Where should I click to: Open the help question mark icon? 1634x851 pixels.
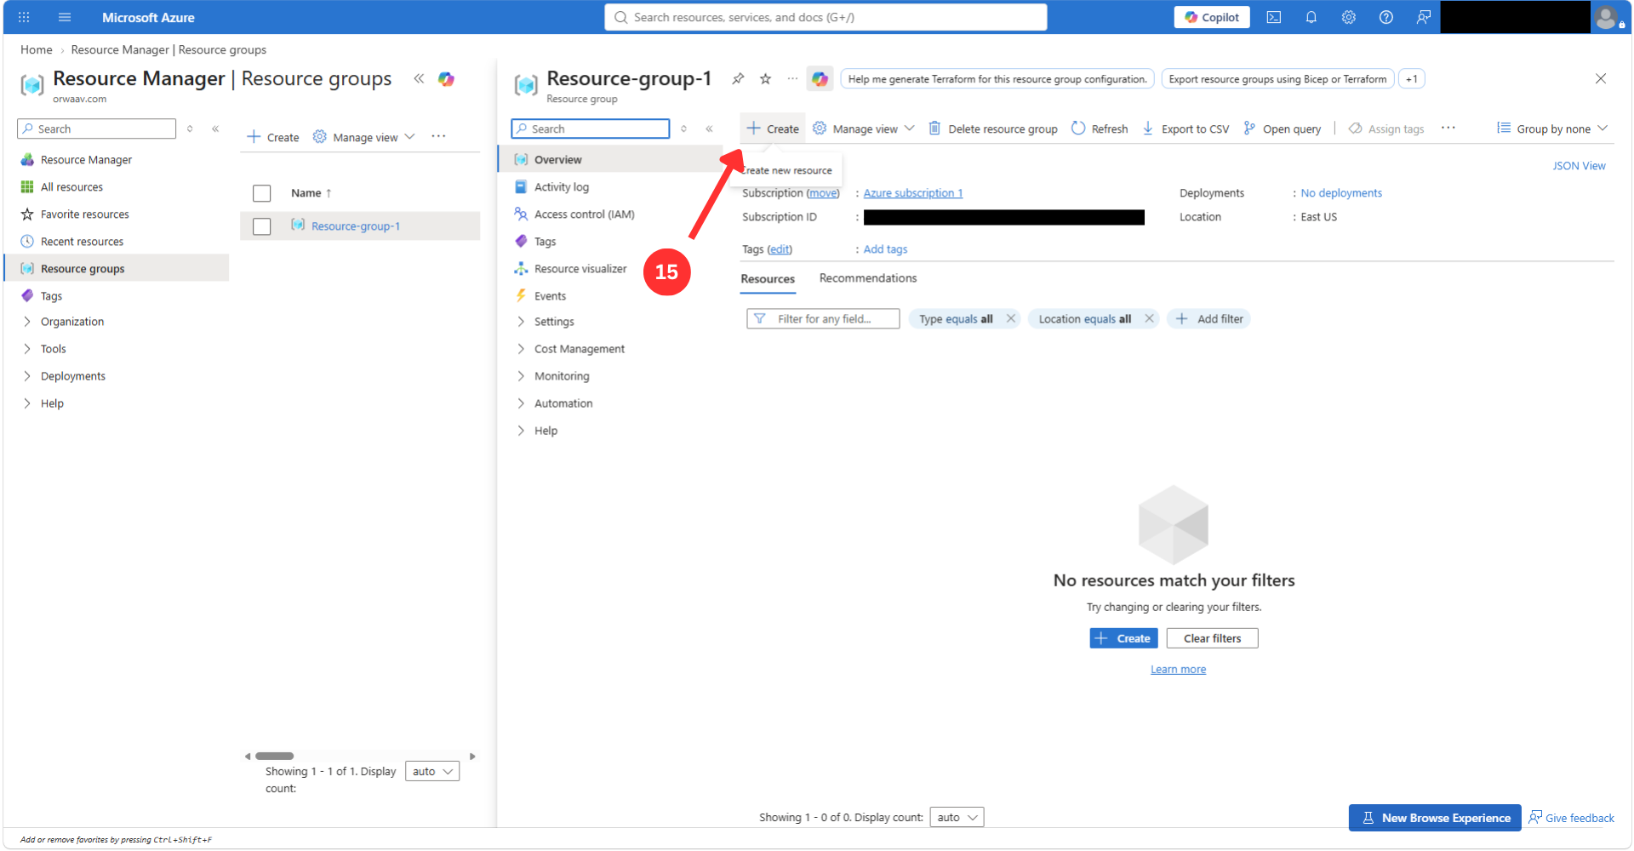click(x=1385, y=17)
